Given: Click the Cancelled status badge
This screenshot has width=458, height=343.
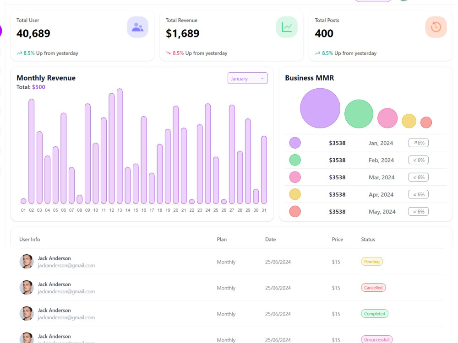Looking at the screenshot, I should point(373,288).
